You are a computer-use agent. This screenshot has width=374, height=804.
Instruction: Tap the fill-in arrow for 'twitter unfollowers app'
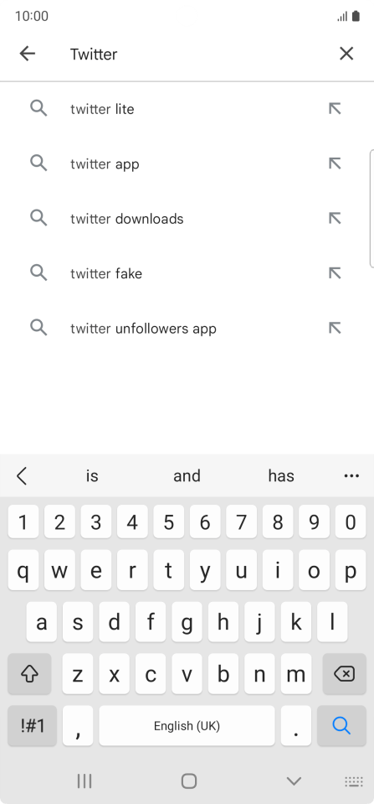pos(335,328)
